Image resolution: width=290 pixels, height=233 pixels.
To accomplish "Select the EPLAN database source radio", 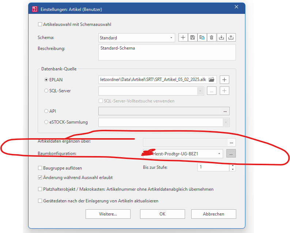I will (x=46, y=80).
